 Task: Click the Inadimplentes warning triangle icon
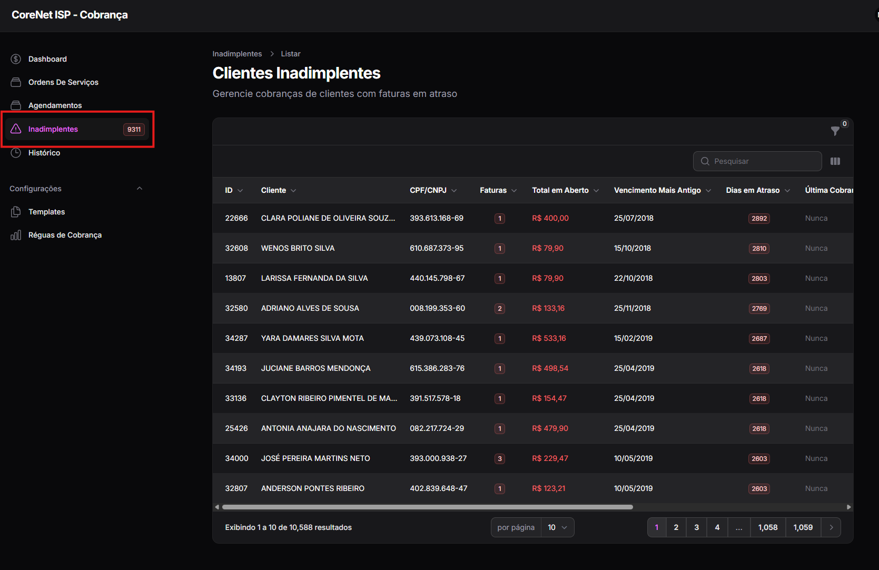(x=16, y=129)
